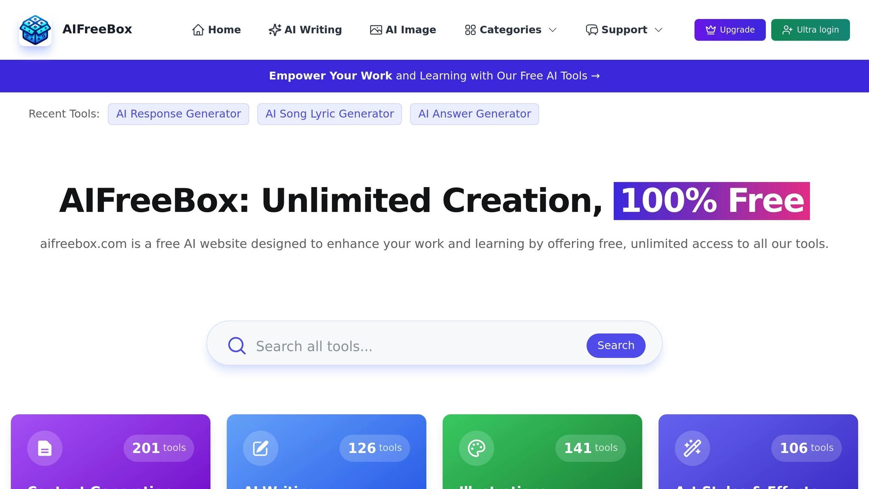Click the purple Upgrade button
Image resolution: width=869 pixels, height=489 pixels.
[730, 30]
